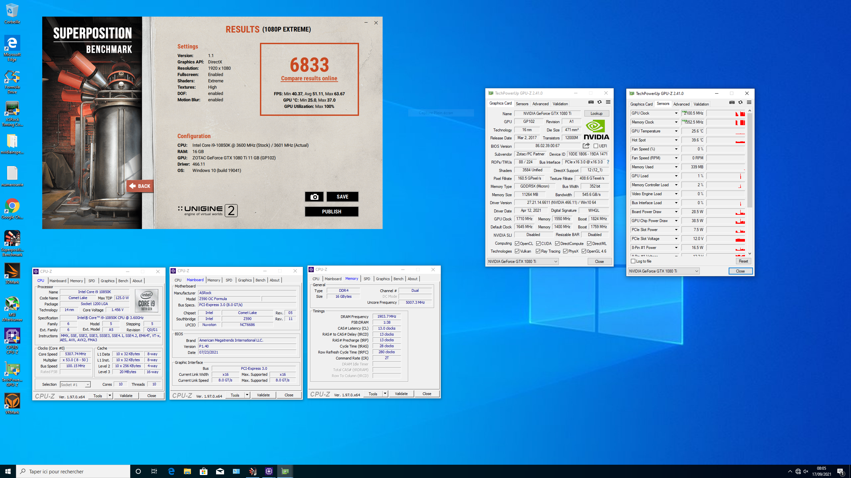851x478 pixels.
Task: Click the Lookup button in GPU-Z
Action: click(x=596, y=114)
